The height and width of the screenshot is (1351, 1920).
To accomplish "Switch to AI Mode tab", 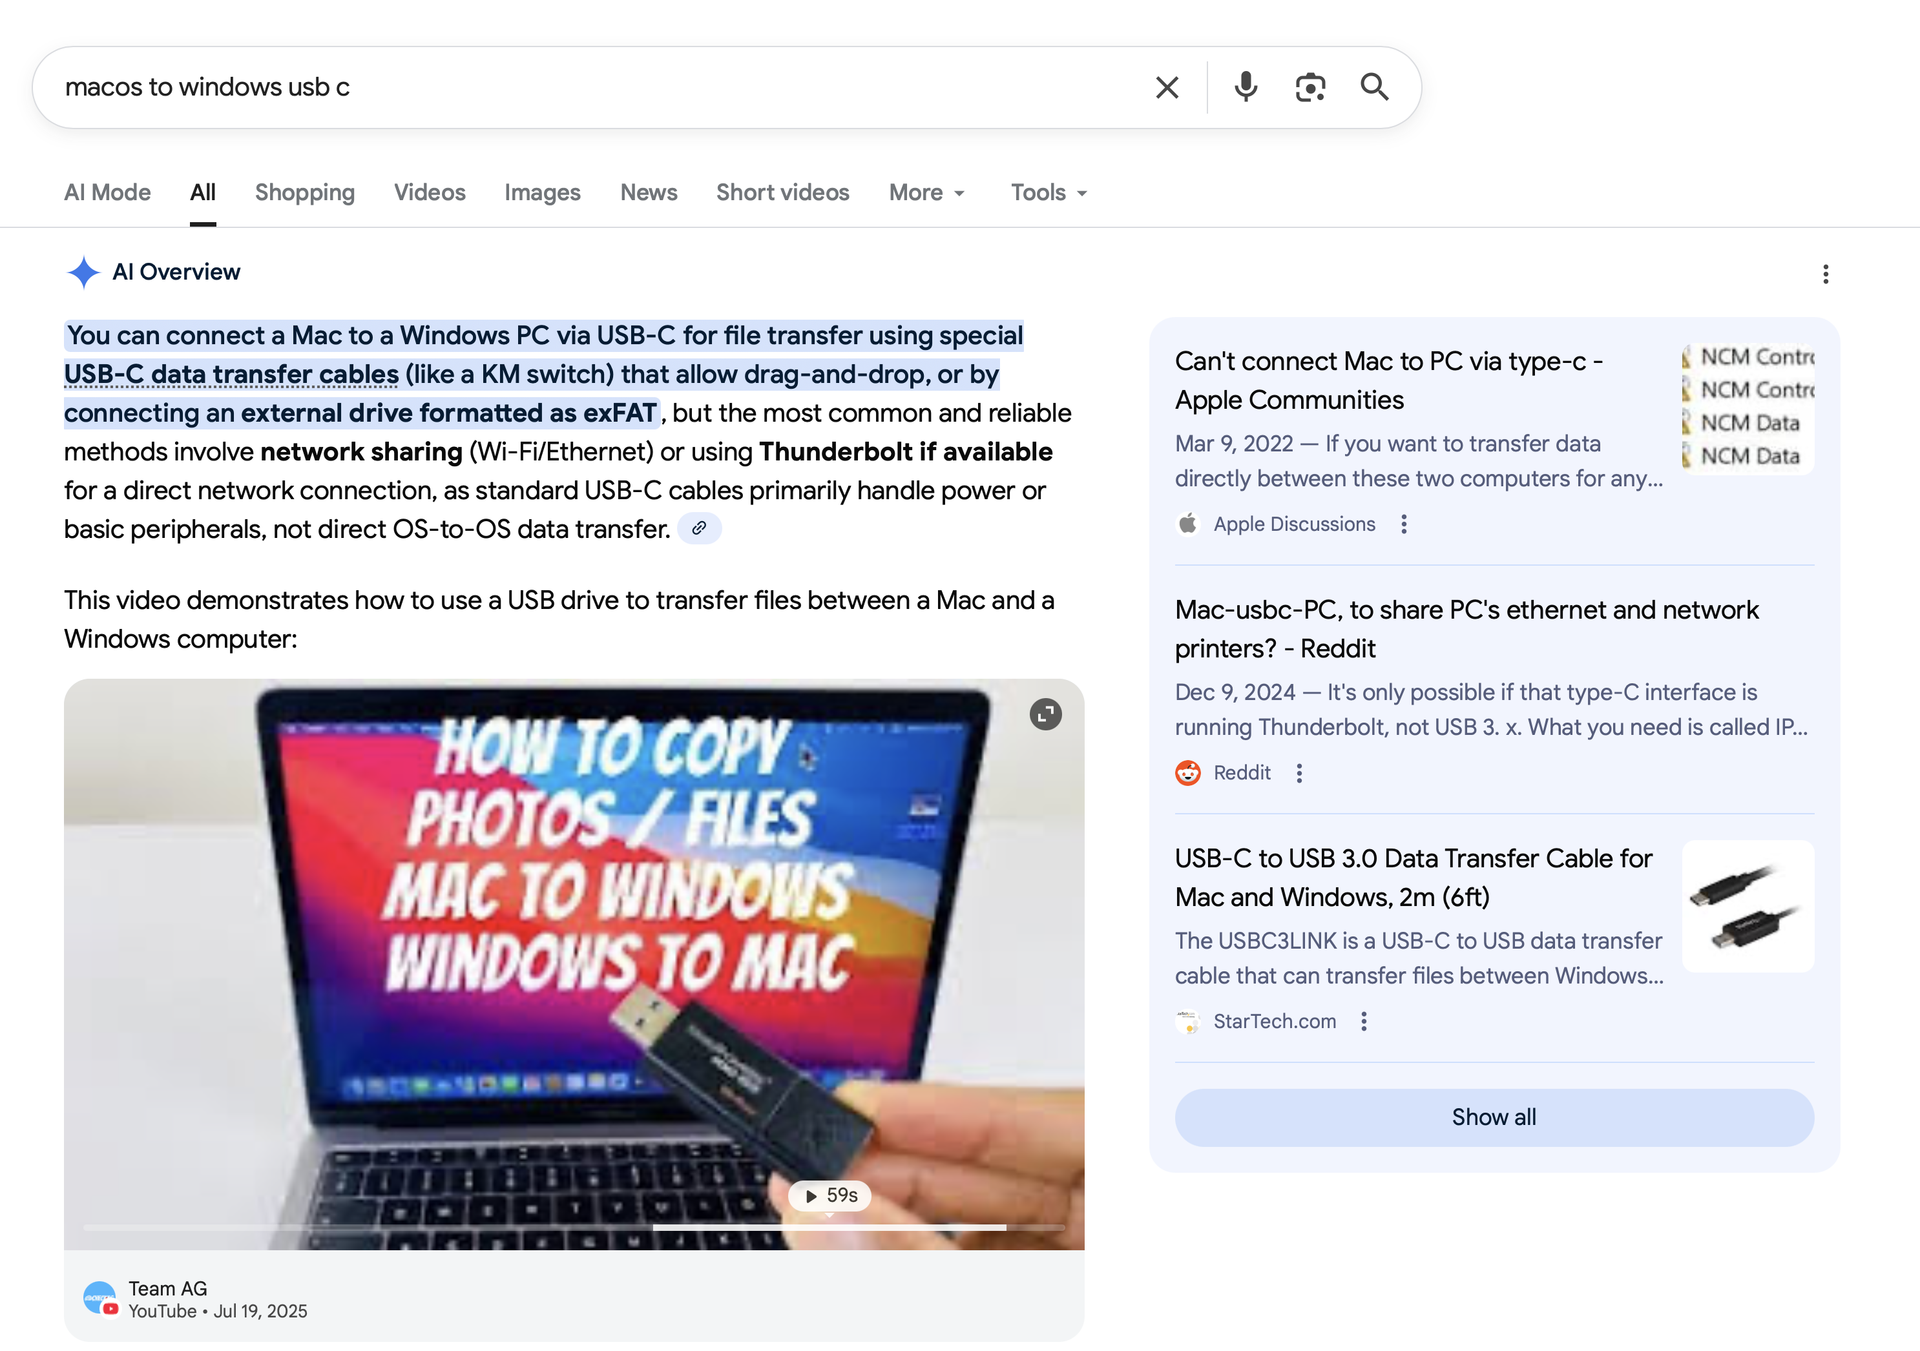I will [107, 193].
